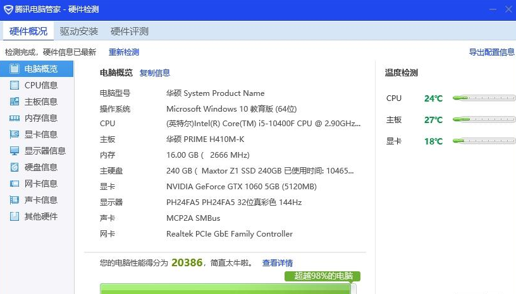Click the 华硕 System Product Name value
Image resolution: width=516 pixels, height=294 pixels.
click(215, 93)
